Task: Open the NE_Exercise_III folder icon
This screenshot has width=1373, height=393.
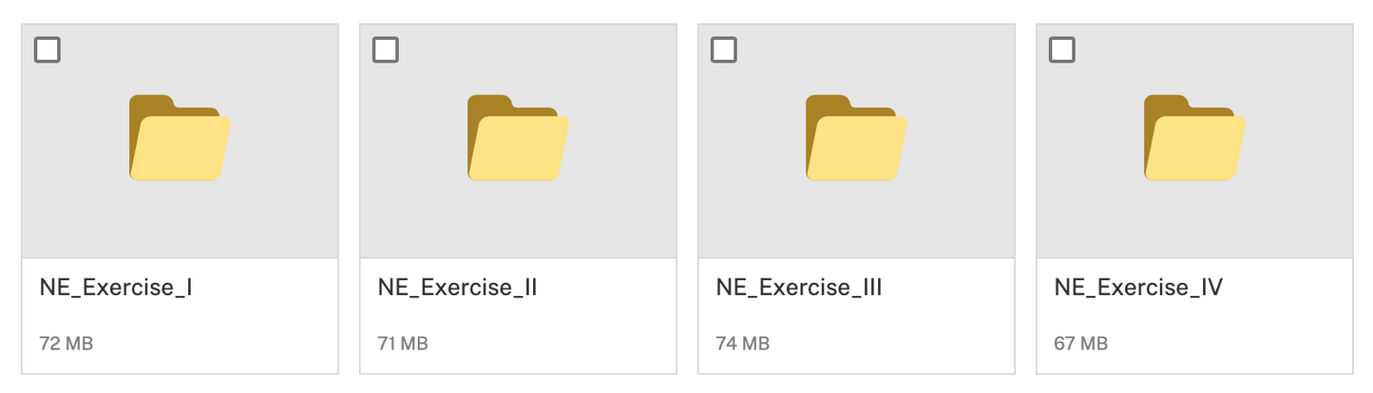Action: (x=856, y=138)
